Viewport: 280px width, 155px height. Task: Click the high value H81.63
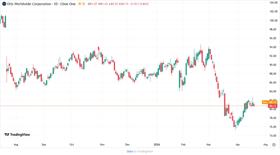click(103, 4)
